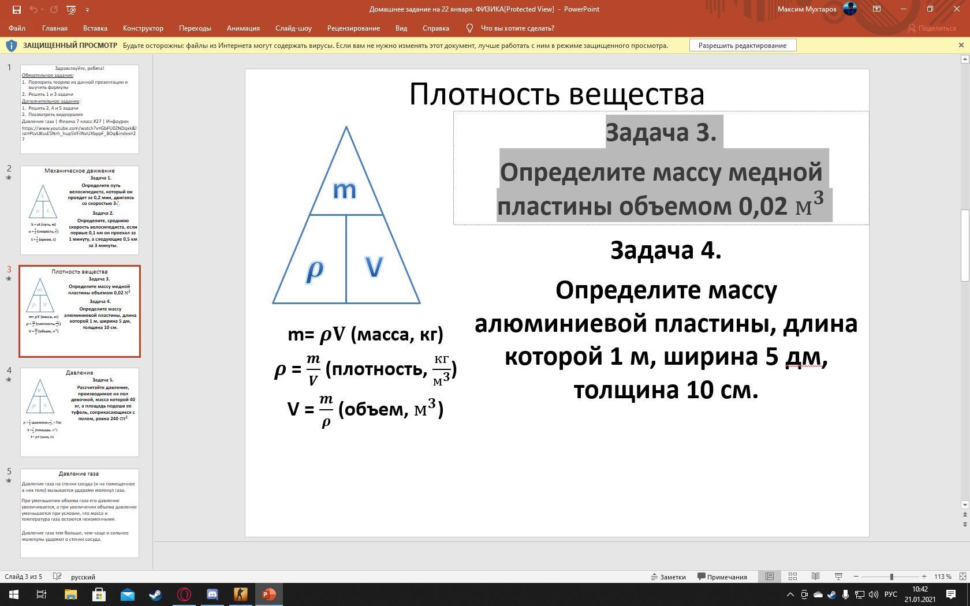Click the Protected View shield icon

coord(11,46)
